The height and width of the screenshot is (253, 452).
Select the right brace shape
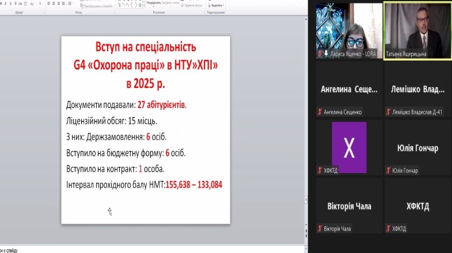pyautogui.click(x=136, y=5)
